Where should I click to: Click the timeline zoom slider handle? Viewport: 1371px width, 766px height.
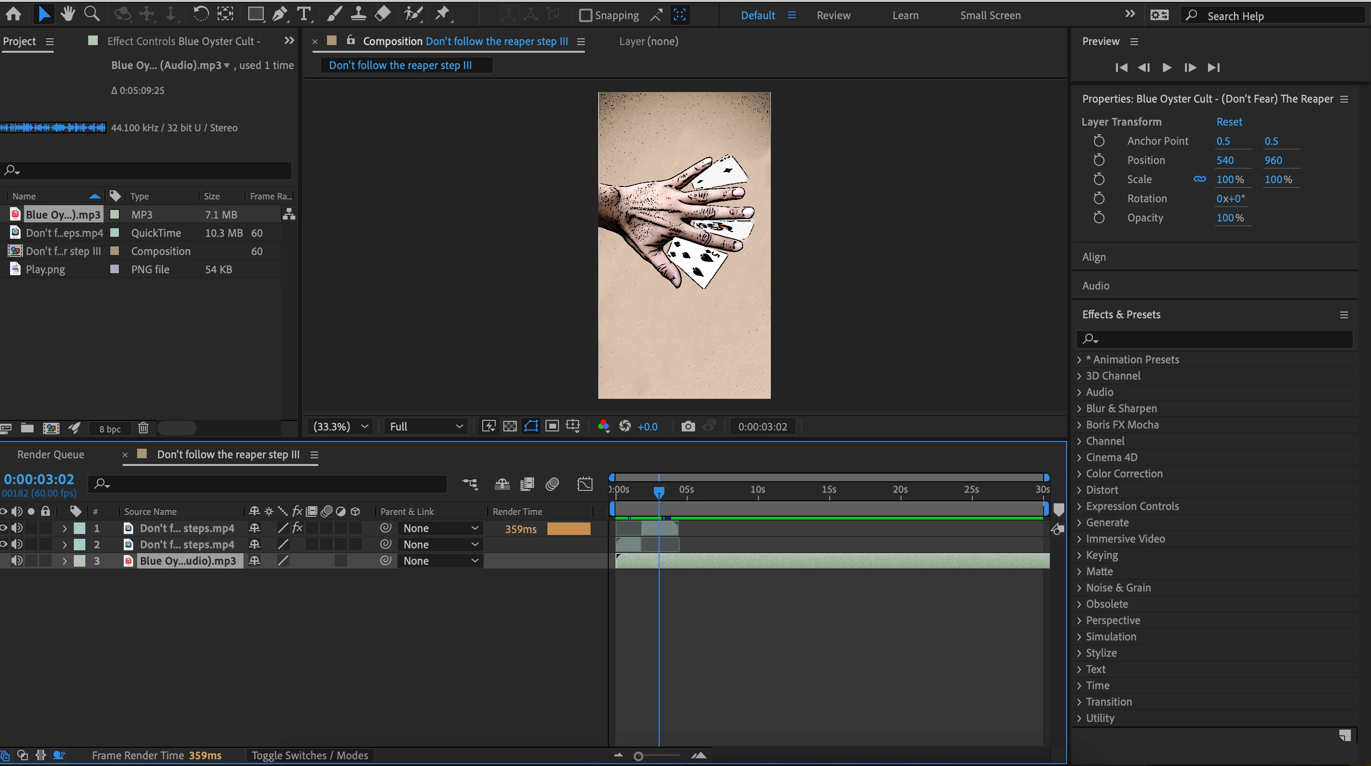coord(639,756)
